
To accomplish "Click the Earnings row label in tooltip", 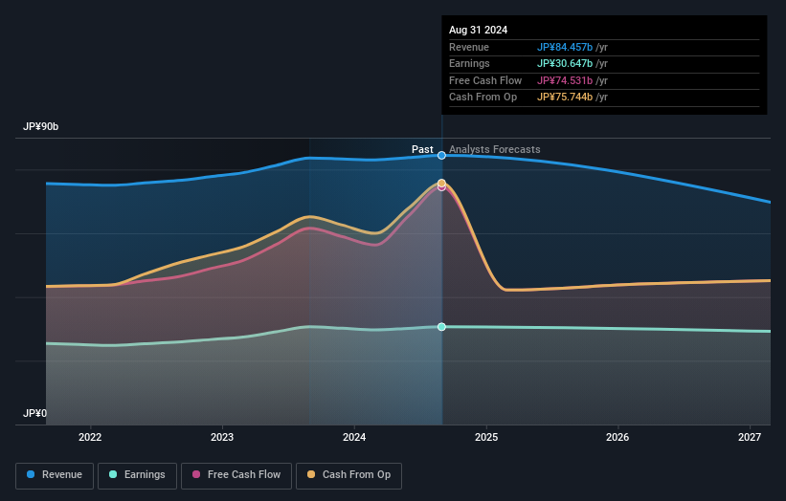I will pos(470,63).
